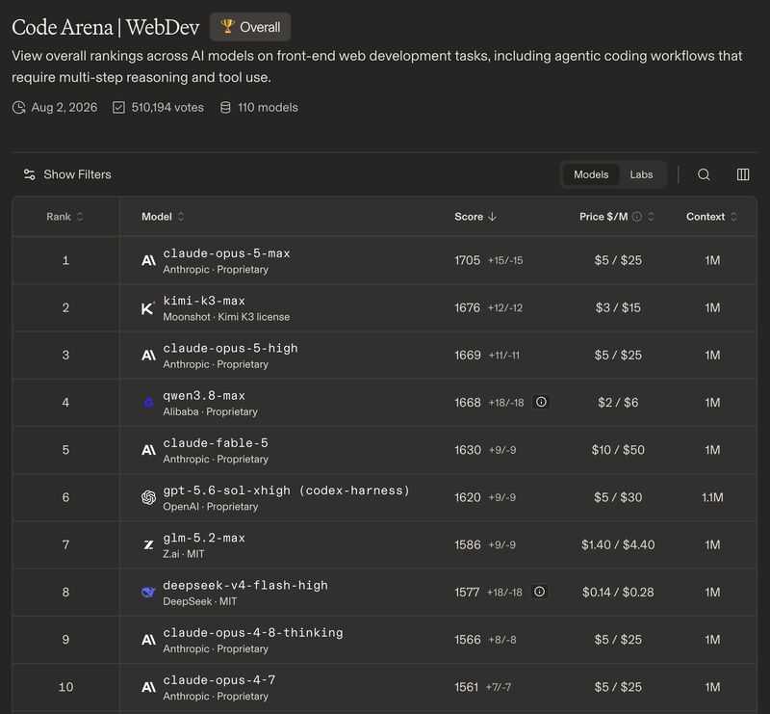Open claude-fable-5 model entry
Viewport: 770px width, 714px height.
pyautogui.click(x=216, y=443)
